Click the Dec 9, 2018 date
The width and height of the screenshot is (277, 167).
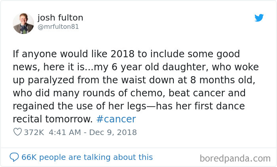113,132
